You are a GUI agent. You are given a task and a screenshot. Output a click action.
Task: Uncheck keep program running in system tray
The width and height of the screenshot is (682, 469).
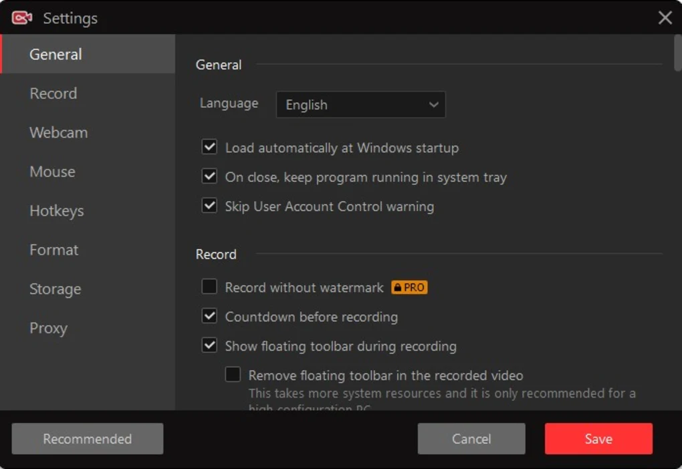(209, 176)
